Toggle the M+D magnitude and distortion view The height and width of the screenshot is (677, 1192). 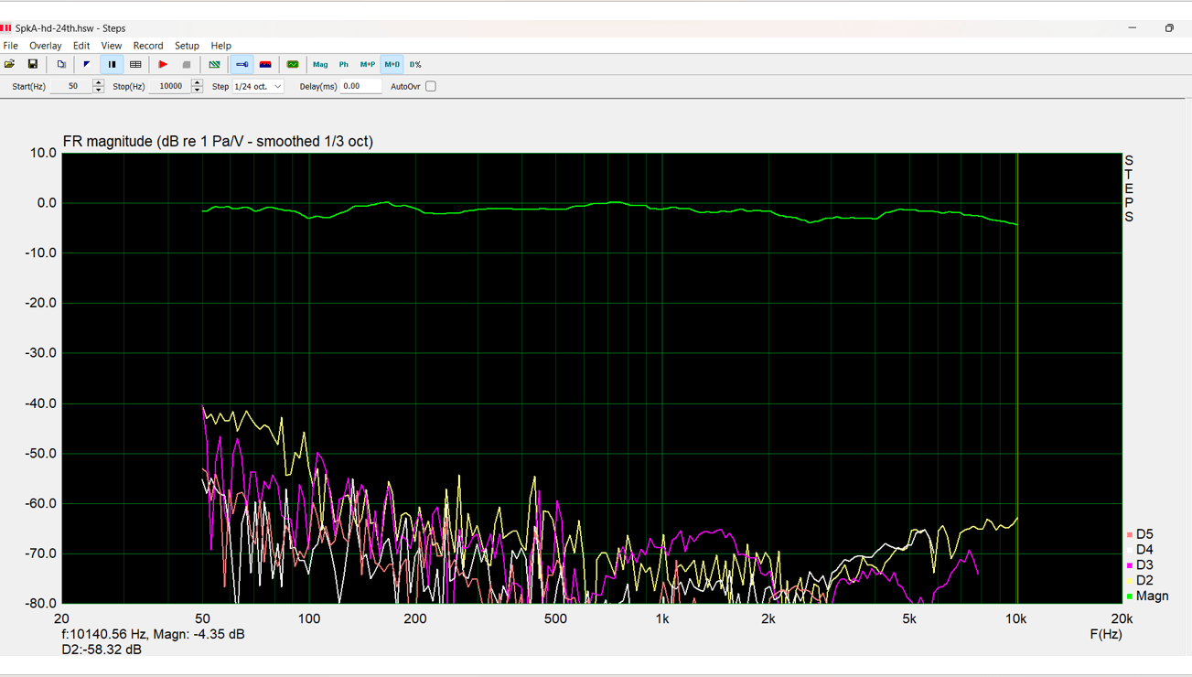pos(392,65)
